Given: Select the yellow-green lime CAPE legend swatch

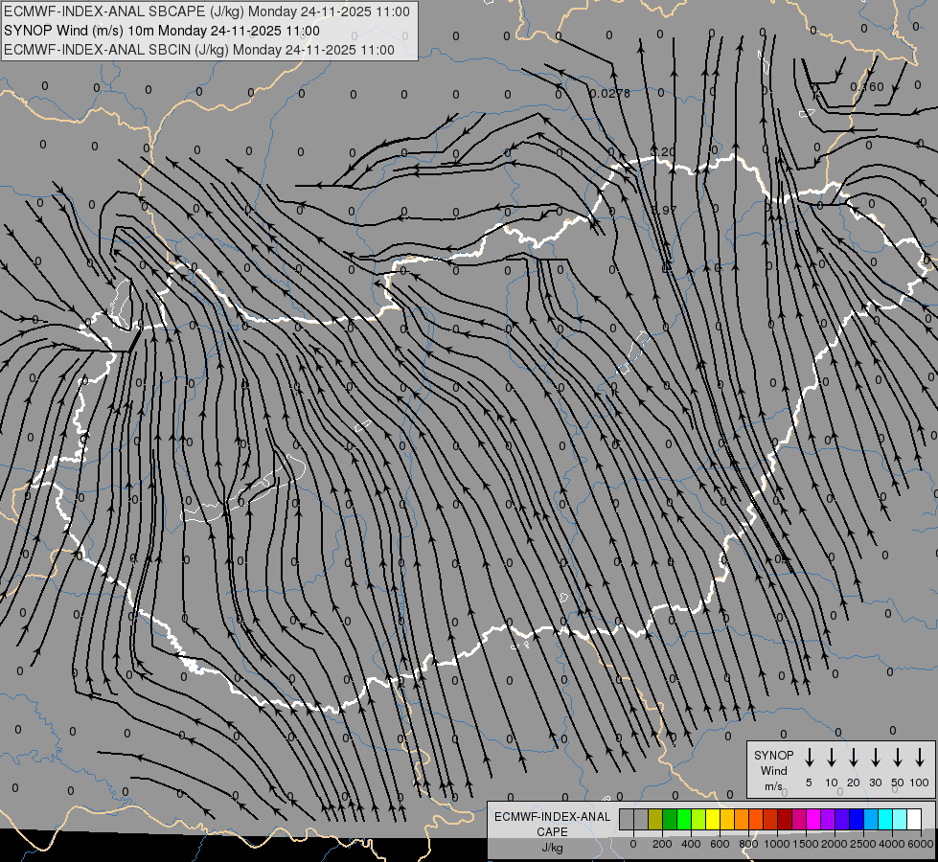Looking at the screenshot, I should tap(698, 819).
